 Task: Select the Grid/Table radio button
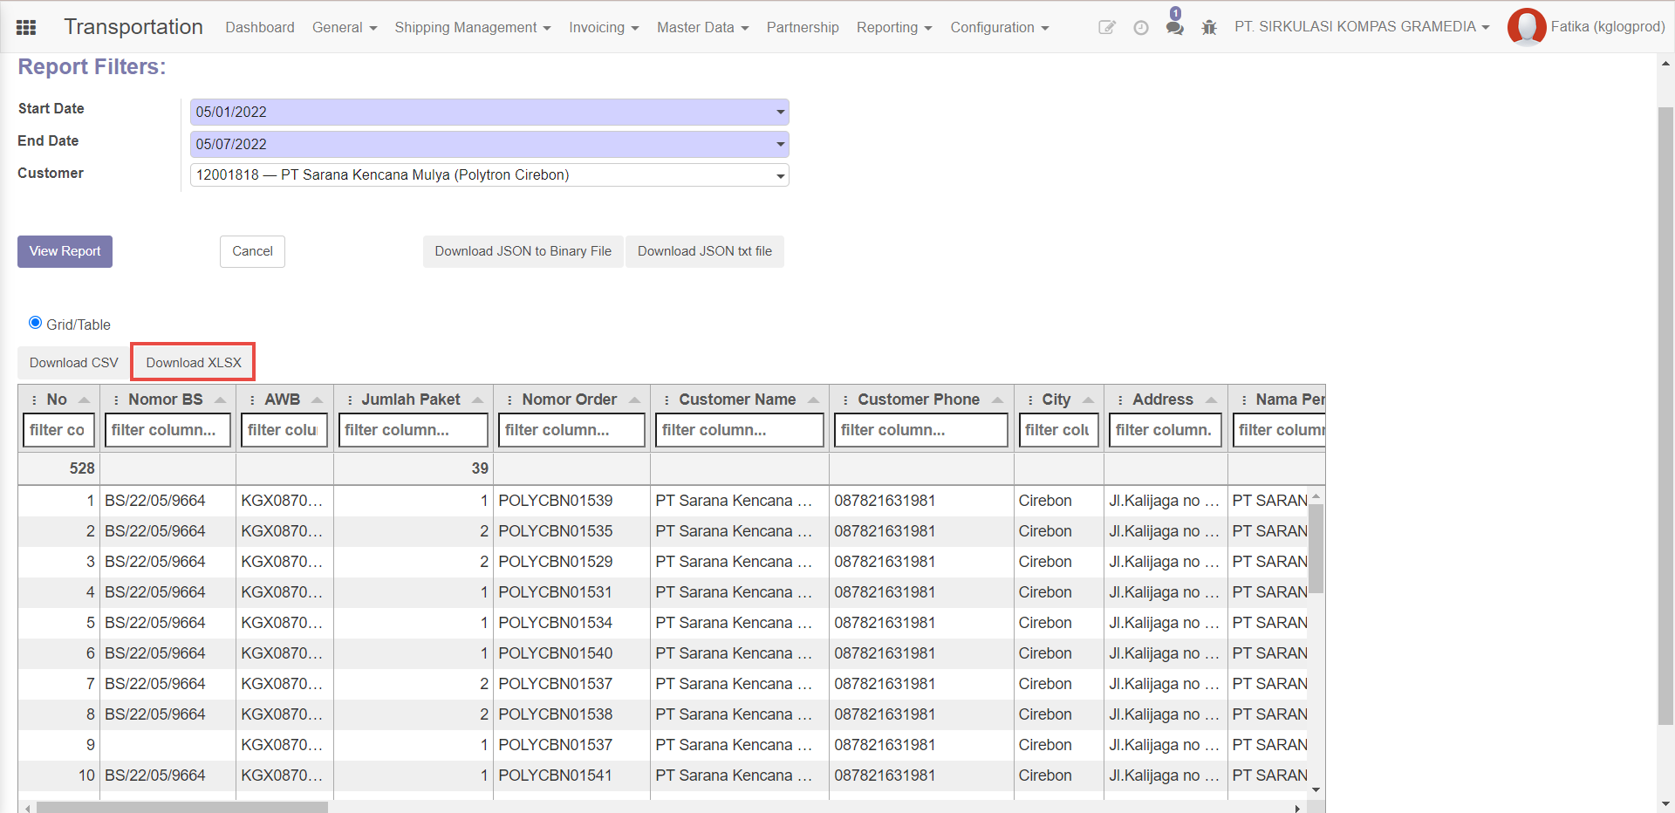tap(35, 323)
